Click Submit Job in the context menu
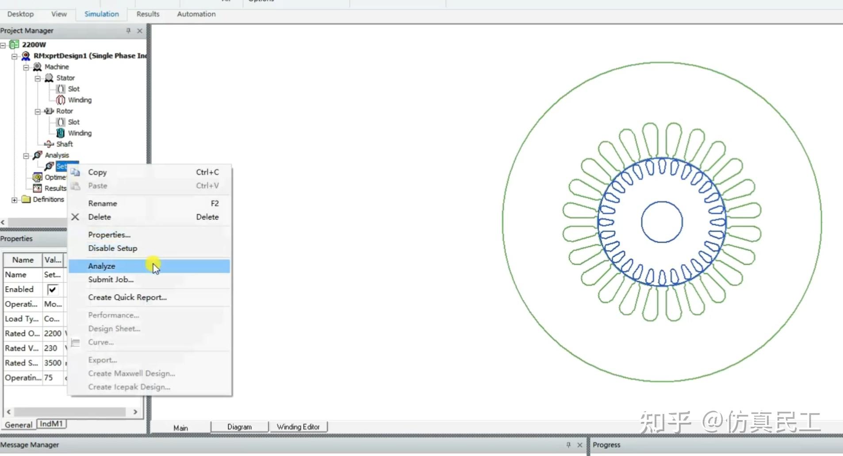 (111, 279)
